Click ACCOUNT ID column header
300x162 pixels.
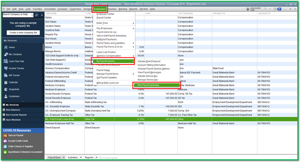(264, 13)
